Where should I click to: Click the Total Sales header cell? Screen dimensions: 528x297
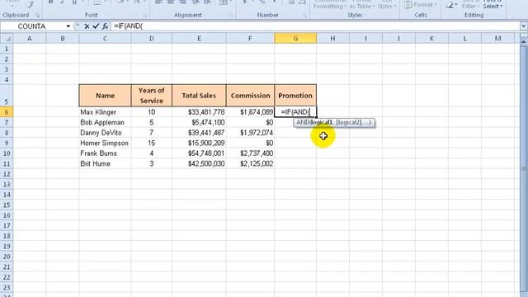tap(199, 96)
